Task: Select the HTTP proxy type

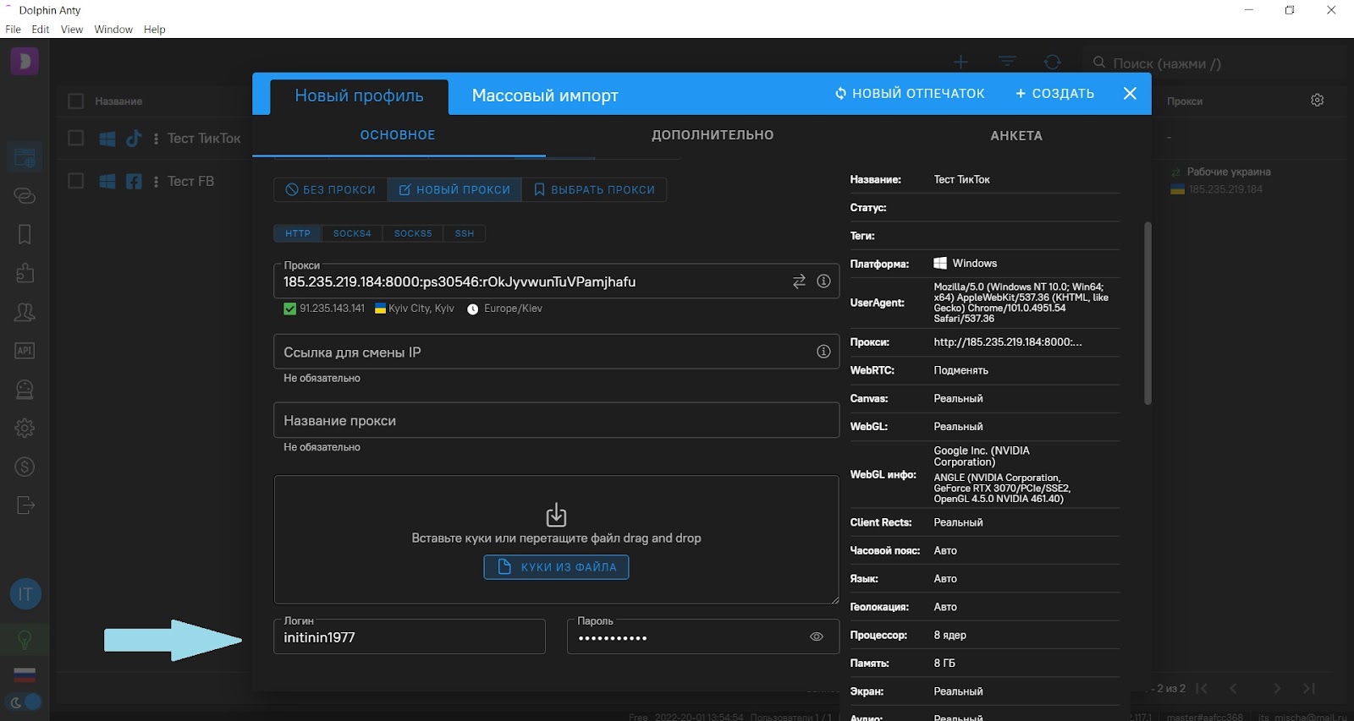Action: tap(298, 233)
